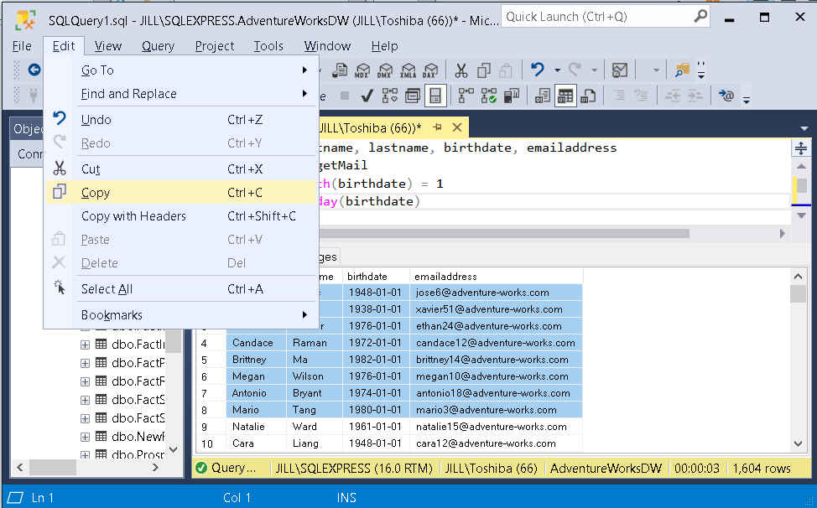Choose Cut in the Edit menu
The height and width of the screenshot is (508, 817).
[x=181, y=169]
